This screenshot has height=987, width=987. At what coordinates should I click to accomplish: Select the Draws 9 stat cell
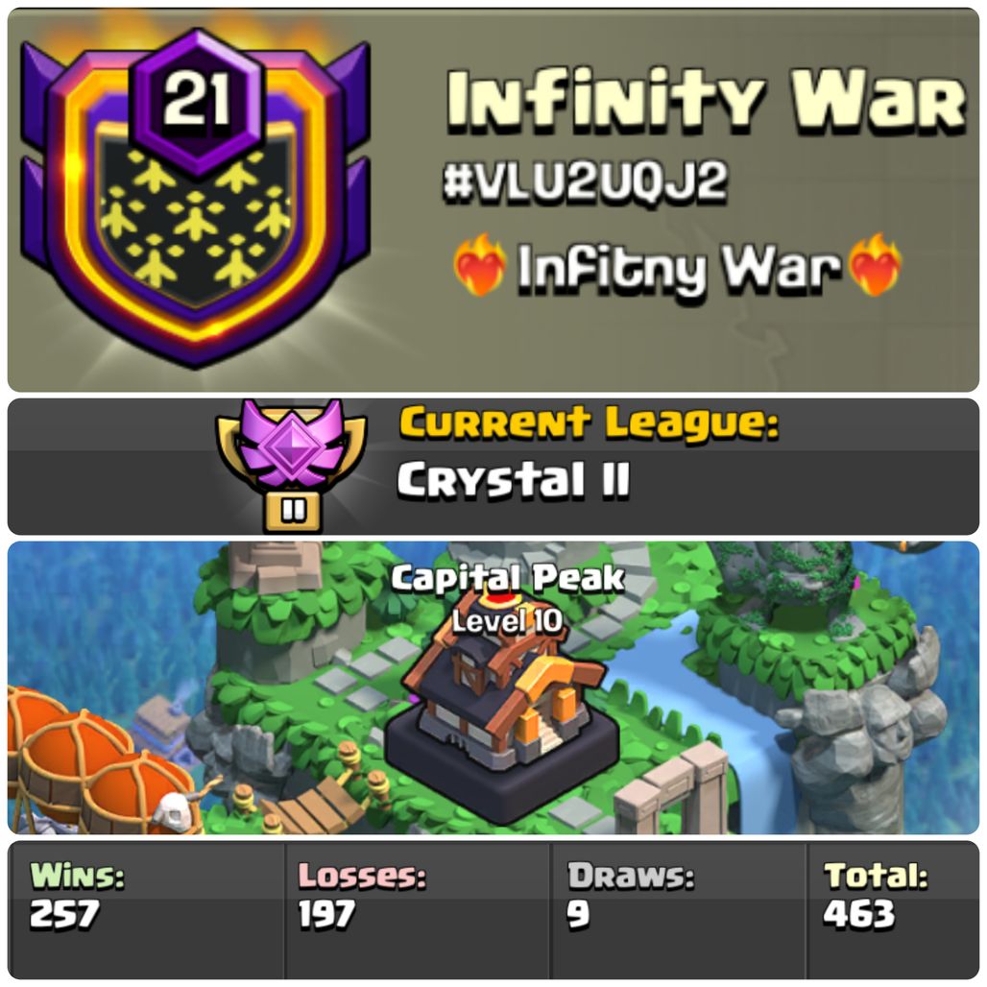pyautogui.click(x=679, y=910)
